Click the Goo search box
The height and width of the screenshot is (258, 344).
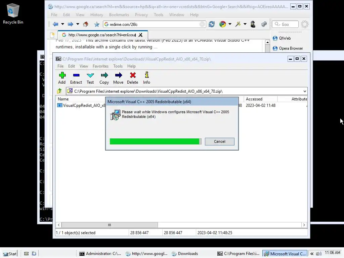pos(285,24)
